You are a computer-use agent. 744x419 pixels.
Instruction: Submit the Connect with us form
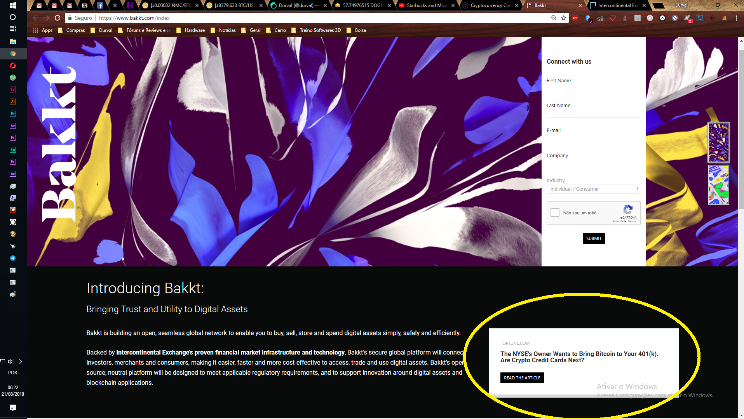[x=594, y=238]
